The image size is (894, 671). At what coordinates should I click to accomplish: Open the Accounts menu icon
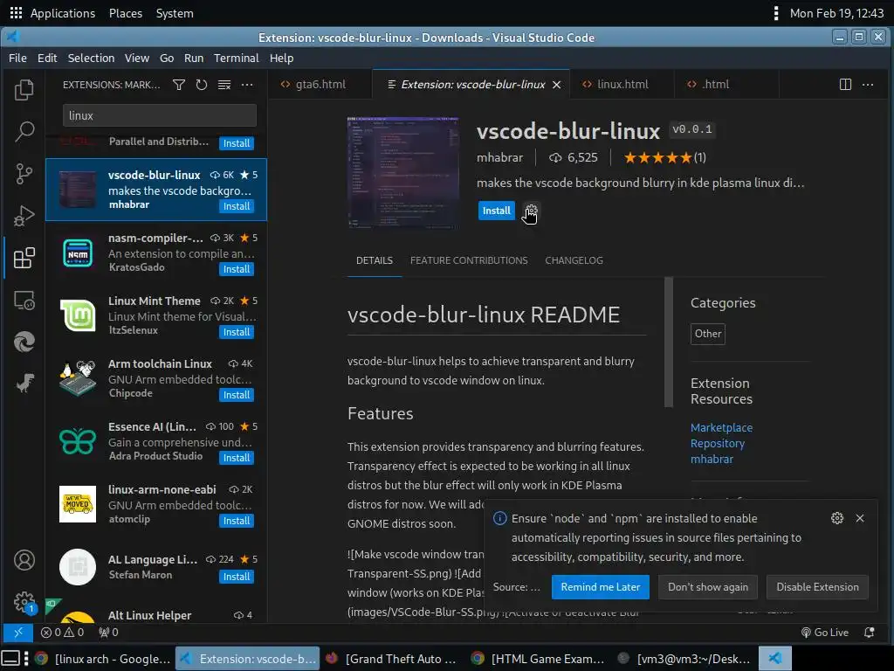tap(24, 560)
